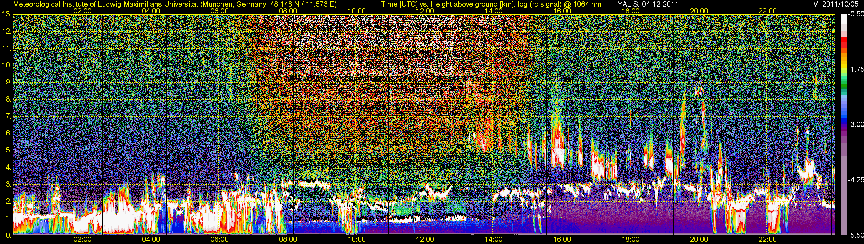The image size is (864, 244).
Task: Click 18:00 on the lower time axis
Action: [630, 240]
